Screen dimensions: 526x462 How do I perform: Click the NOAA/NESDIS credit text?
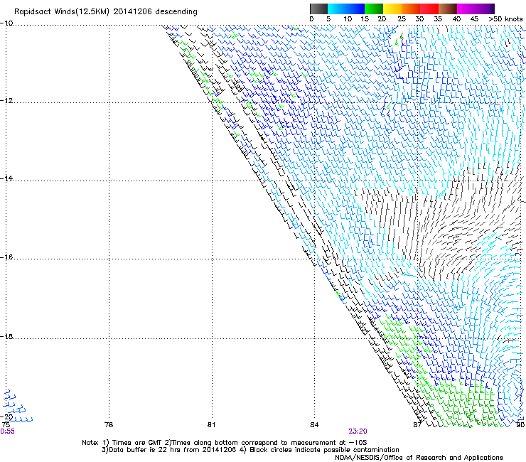(x=419, y=458)
